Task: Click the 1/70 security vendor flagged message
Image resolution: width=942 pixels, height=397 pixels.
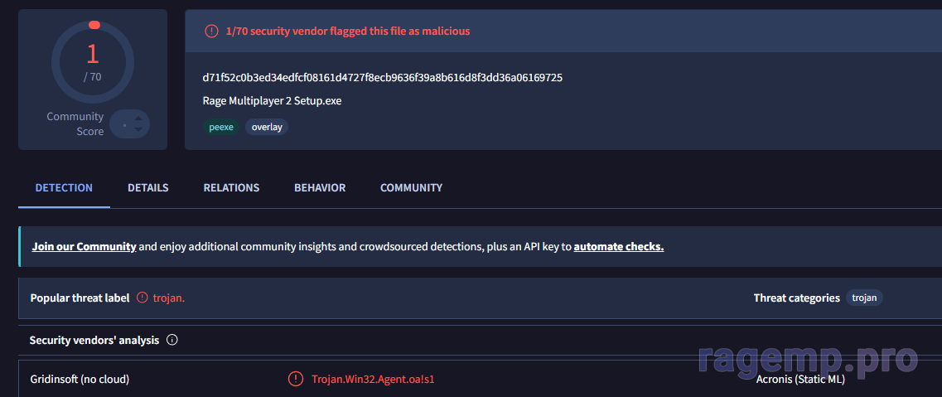Action: 348,31
